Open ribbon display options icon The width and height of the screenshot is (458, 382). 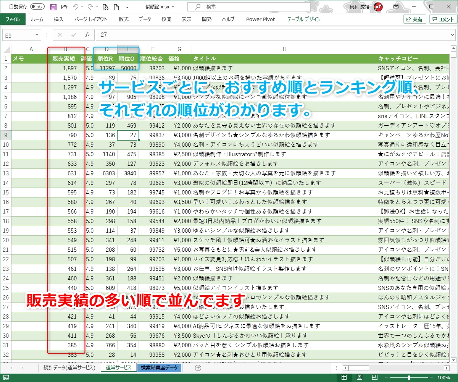[x=396, y=6]
